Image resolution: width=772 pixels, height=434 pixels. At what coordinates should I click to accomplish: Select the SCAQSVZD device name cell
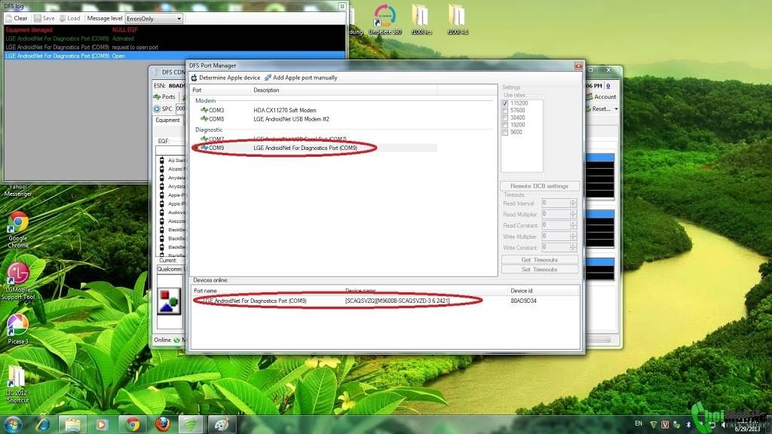(397, 301)
